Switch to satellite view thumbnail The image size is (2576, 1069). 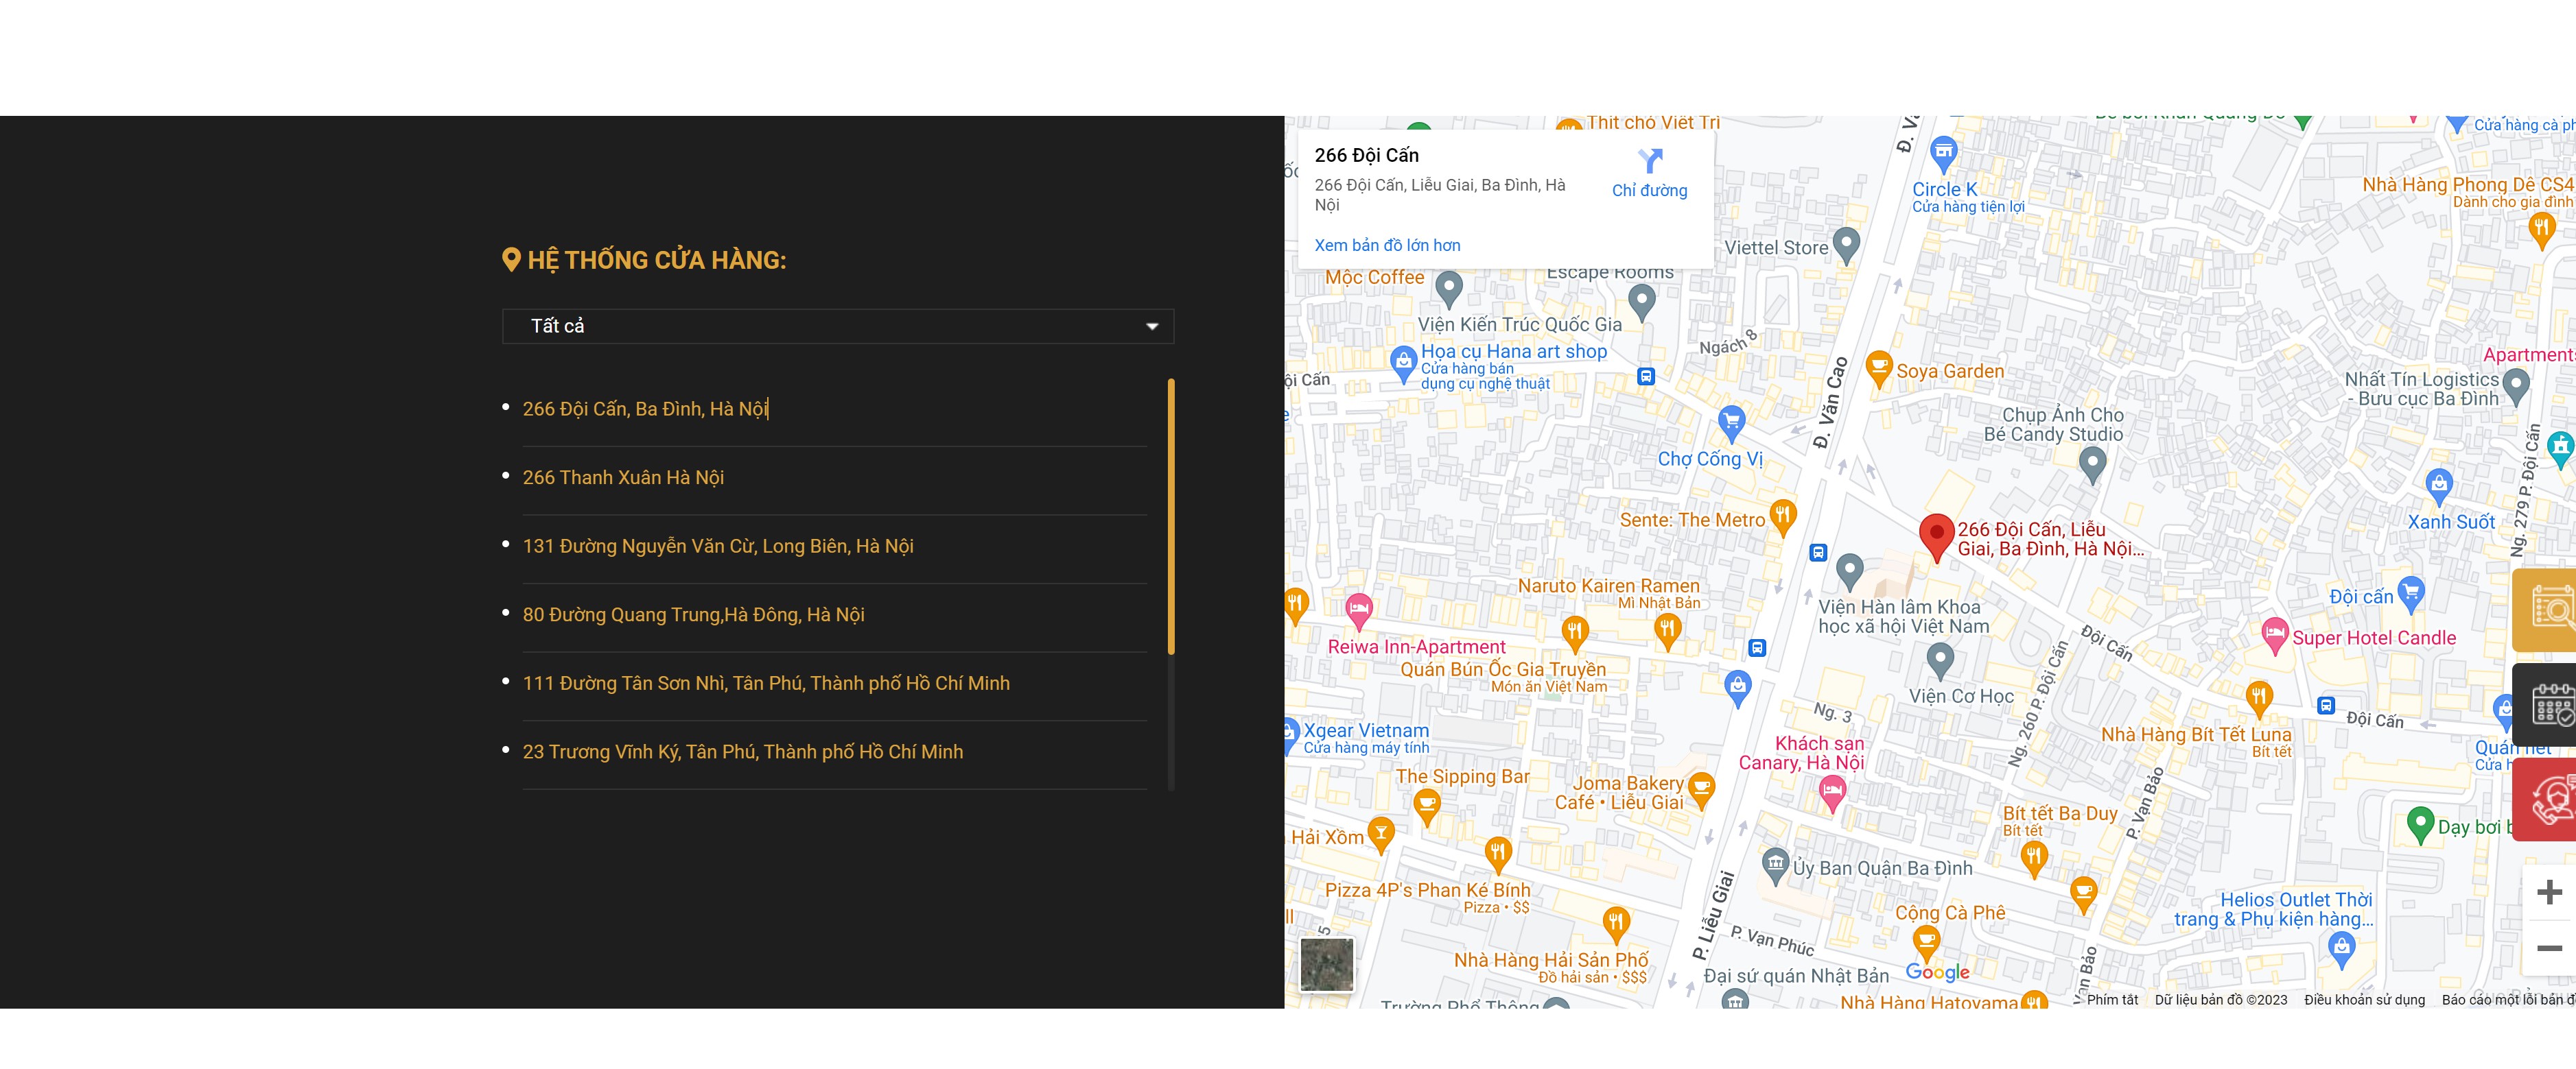click(x=1326, y=964)
